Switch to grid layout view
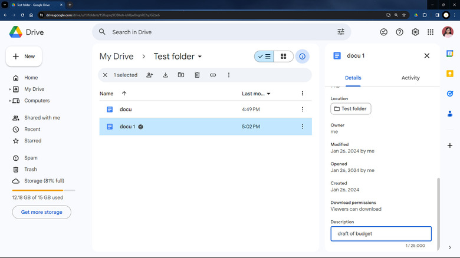Image resolution: width=460 pixels, height=258 pixels. (284, 57)
